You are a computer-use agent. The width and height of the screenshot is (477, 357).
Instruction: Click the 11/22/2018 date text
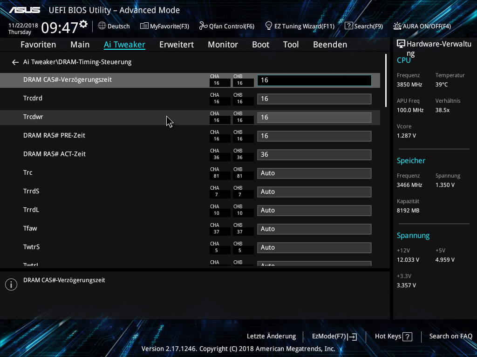(23, 26)
